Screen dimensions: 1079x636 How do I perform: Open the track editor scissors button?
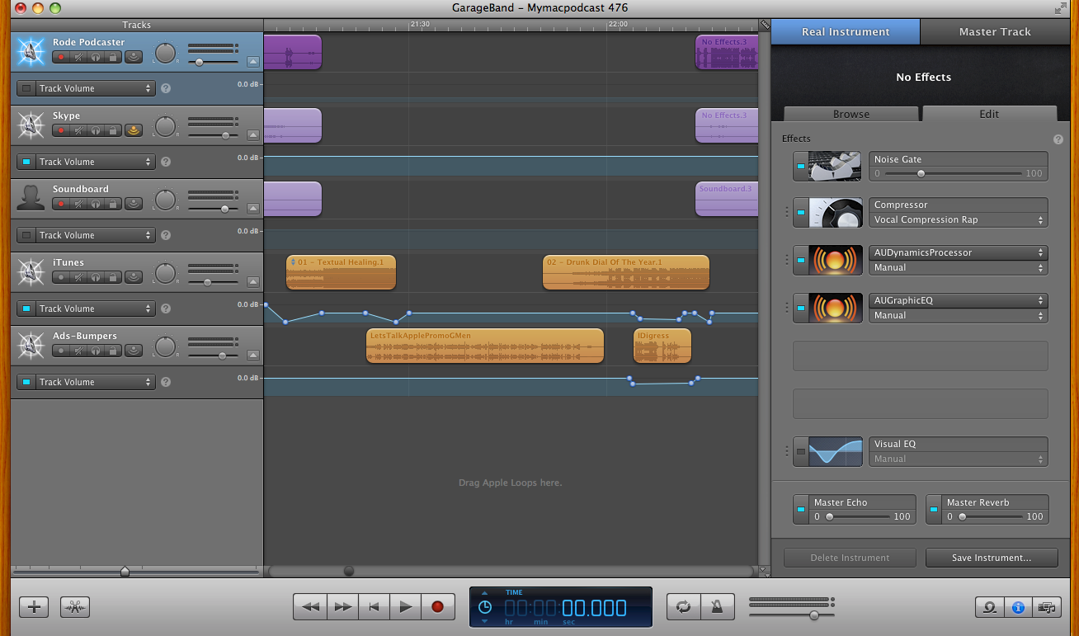click(75, 607)
